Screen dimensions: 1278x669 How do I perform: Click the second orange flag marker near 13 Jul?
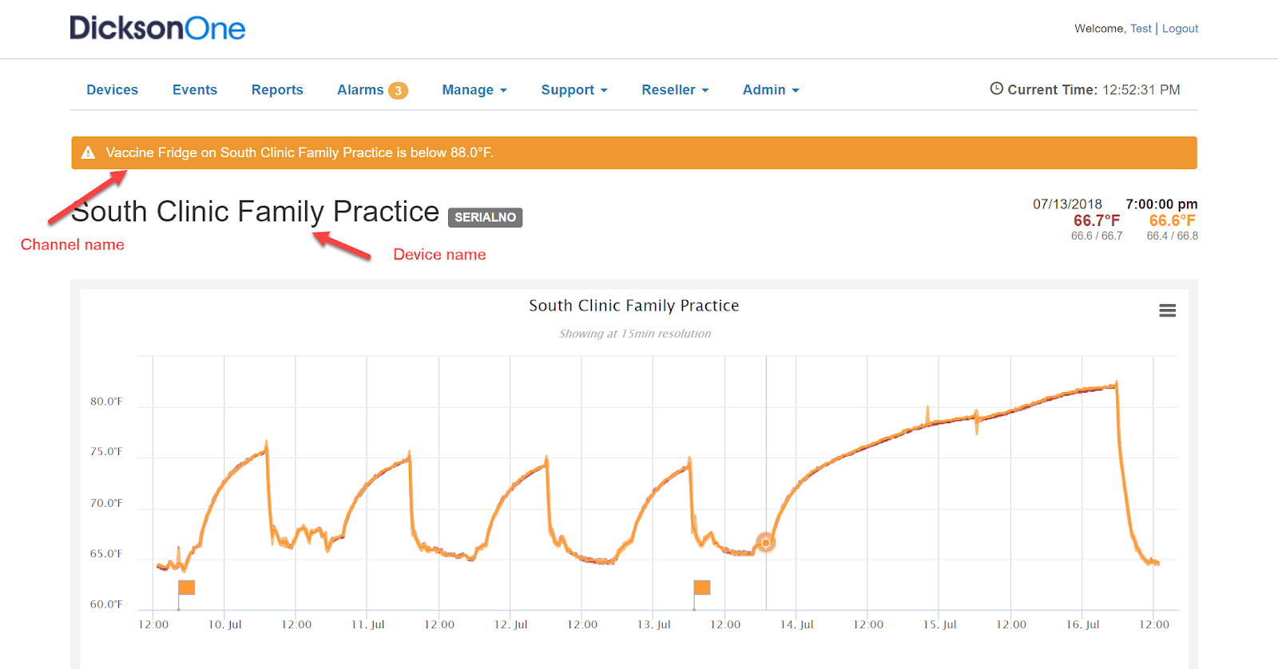pyautogui.click(x=702, y=588)
